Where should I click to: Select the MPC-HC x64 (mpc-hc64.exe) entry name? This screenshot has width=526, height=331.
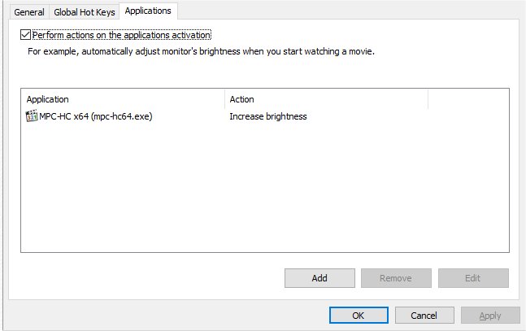point(96,116)
